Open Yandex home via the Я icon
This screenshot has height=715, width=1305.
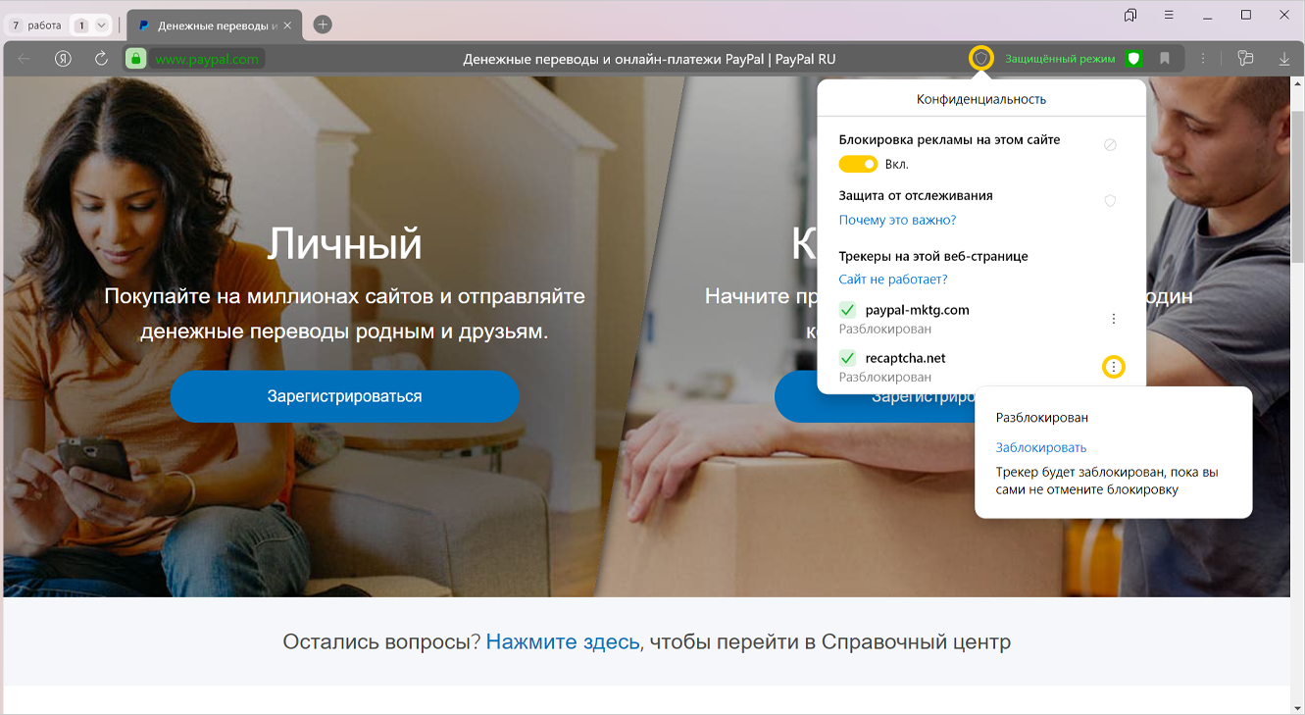point(64,59)
